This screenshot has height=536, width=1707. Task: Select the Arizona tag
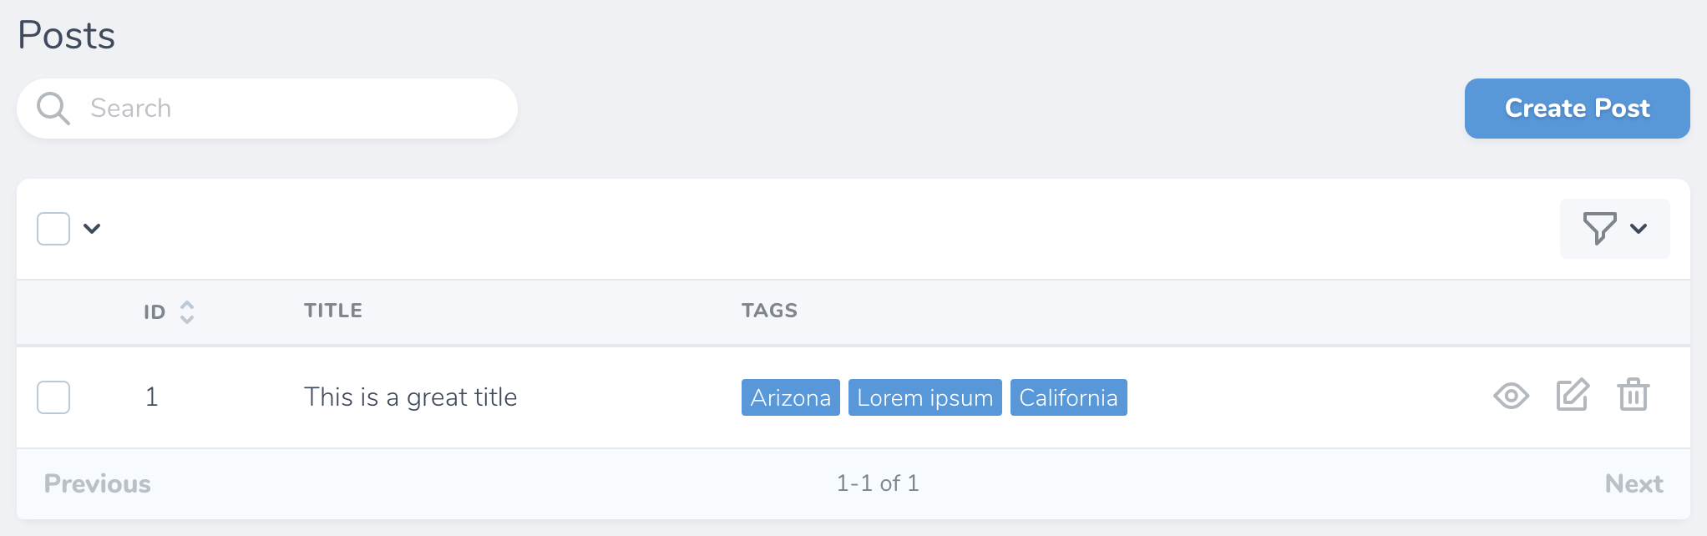click(x=790, y=397)
